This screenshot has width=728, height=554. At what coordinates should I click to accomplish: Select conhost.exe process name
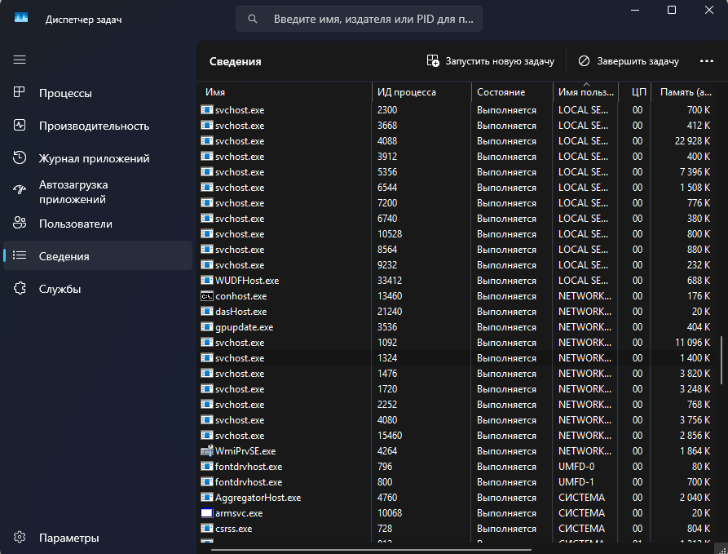click(x=241, y=296)
